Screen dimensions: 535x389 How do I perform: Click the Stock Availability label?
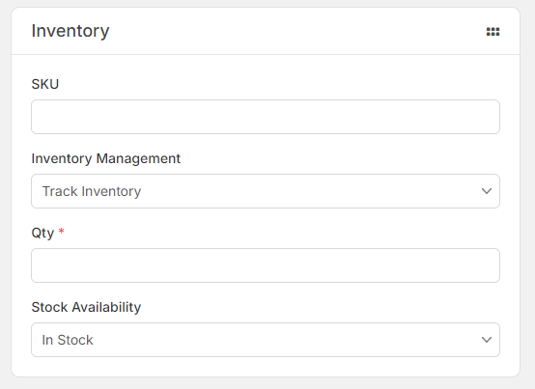point(86,307)
